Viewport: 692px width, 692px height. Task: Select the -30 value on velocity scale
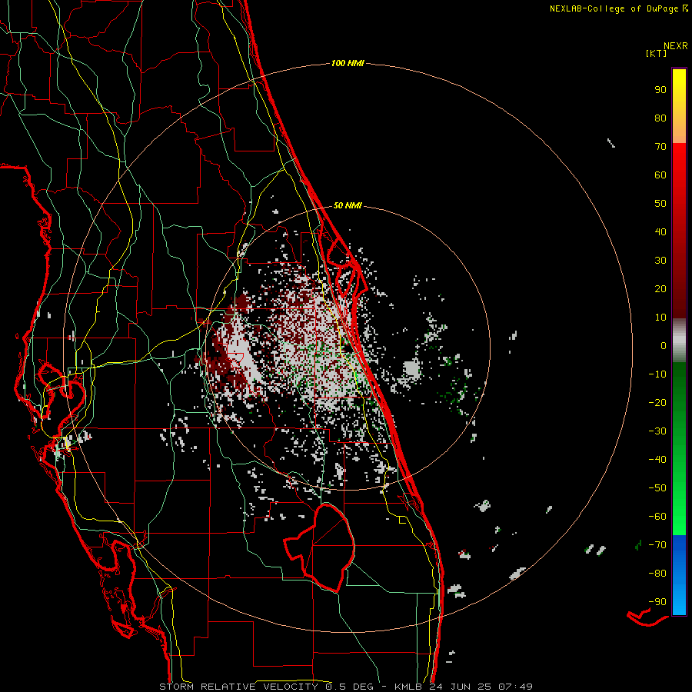pos(657,431)
